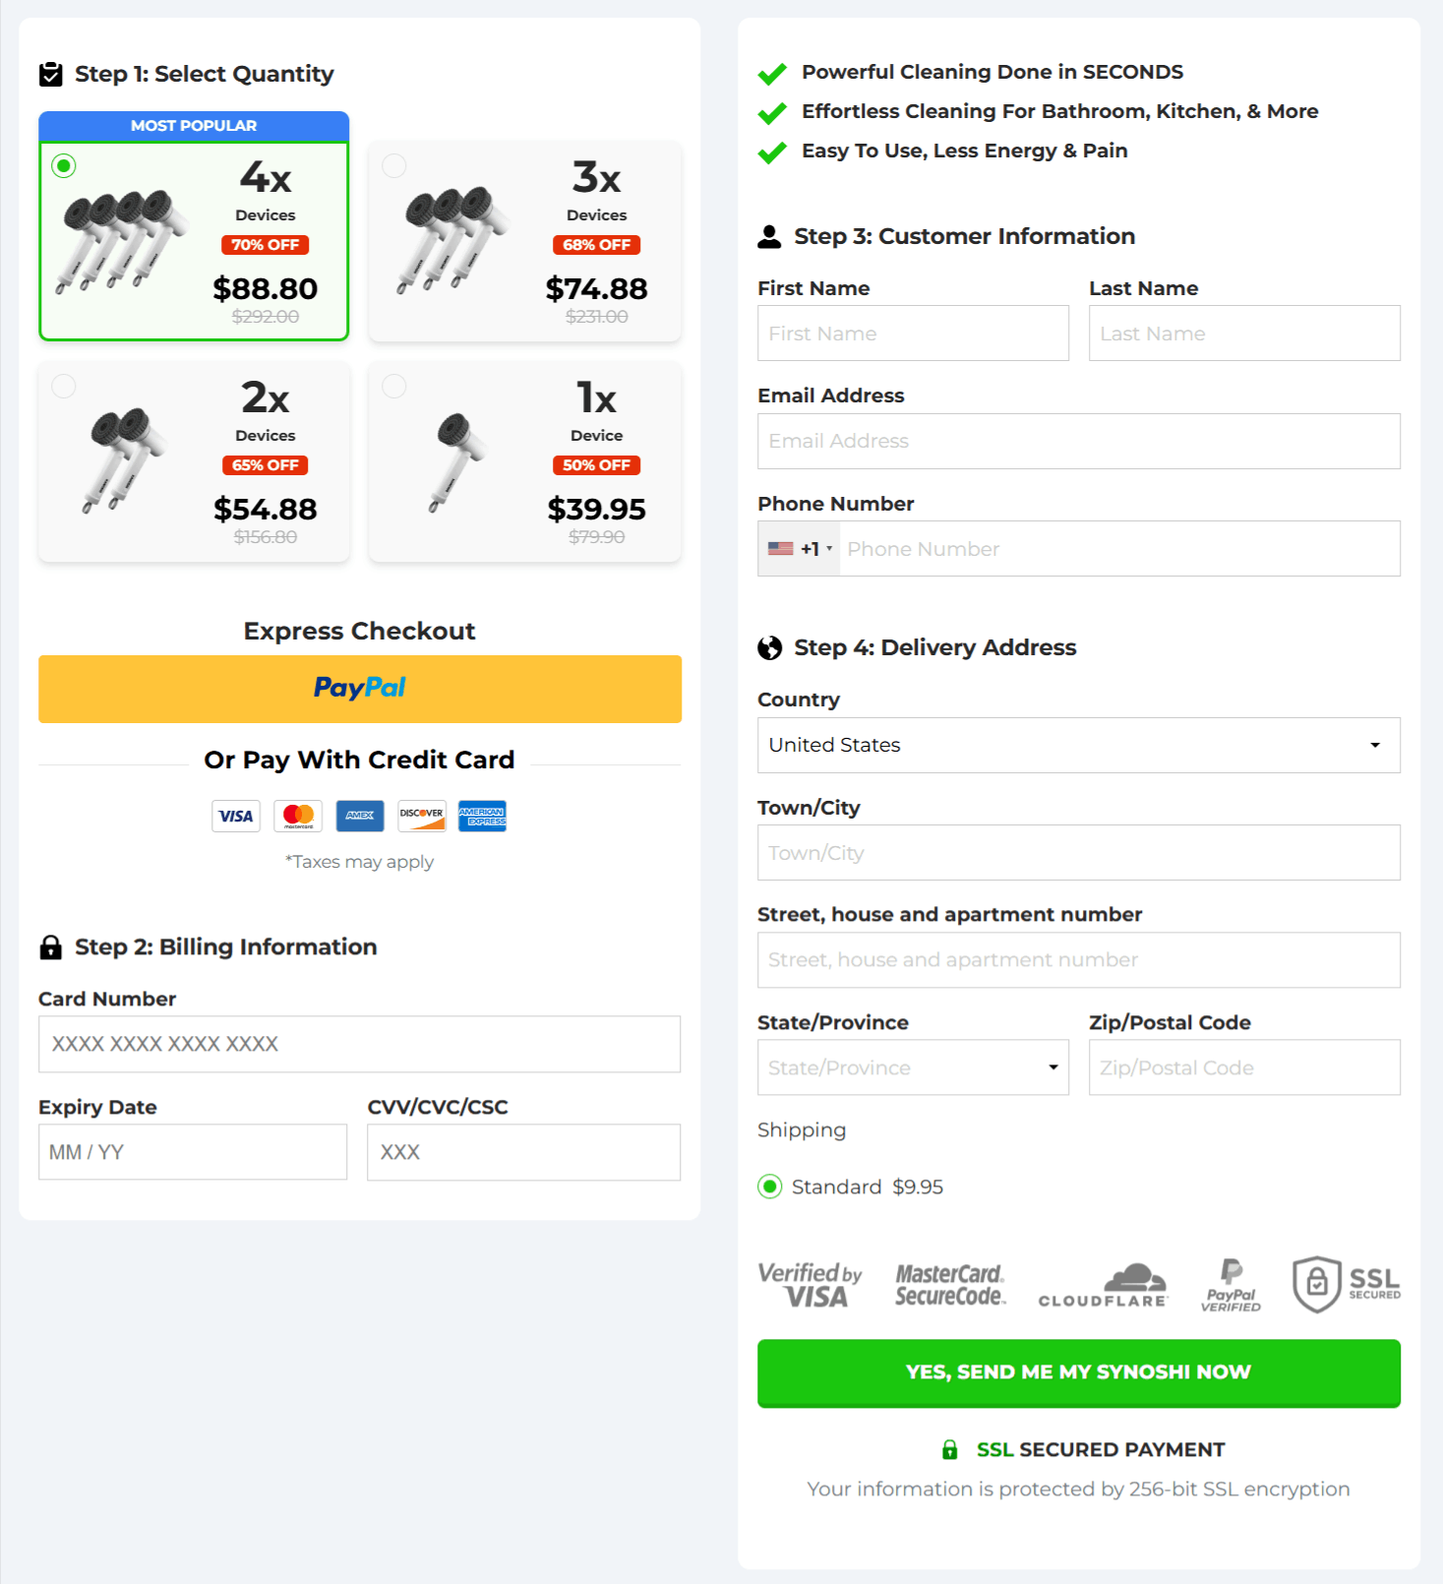The height and width of the screenshot is (1584, 1443).
Task: Select the 3x Devices radio option
Action: coord(394,165)
